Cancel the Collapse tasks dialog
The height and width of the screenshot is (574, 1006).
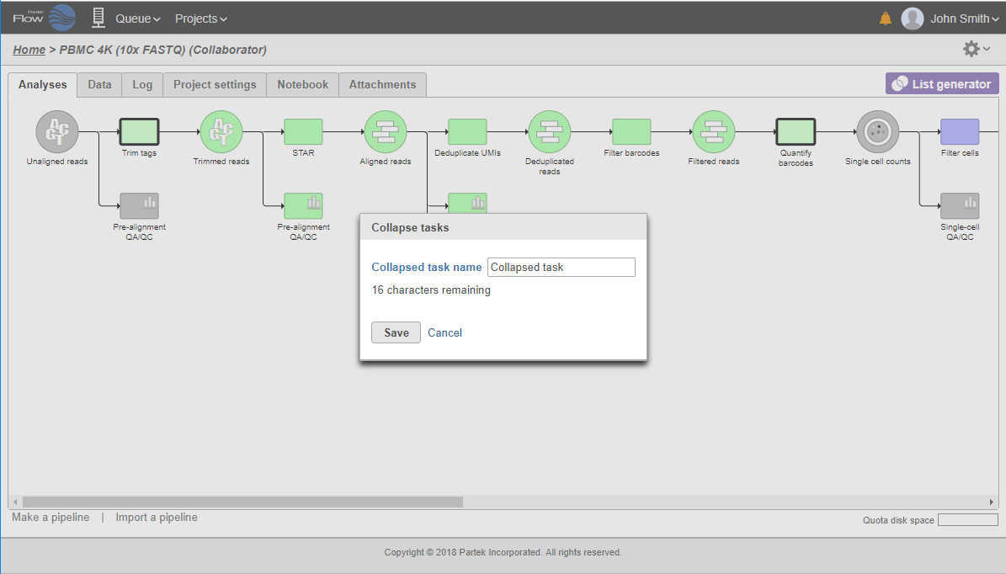tap(444, 332)
